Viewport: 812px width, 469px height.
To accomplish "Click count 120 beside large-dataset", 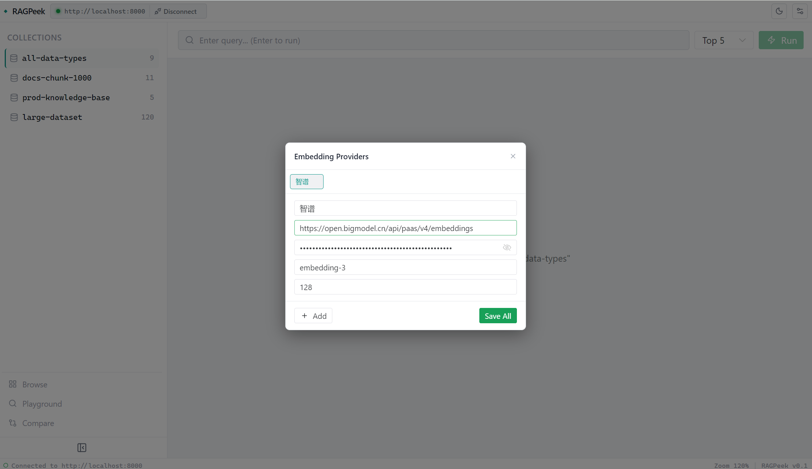I will [x=147, y=117].
